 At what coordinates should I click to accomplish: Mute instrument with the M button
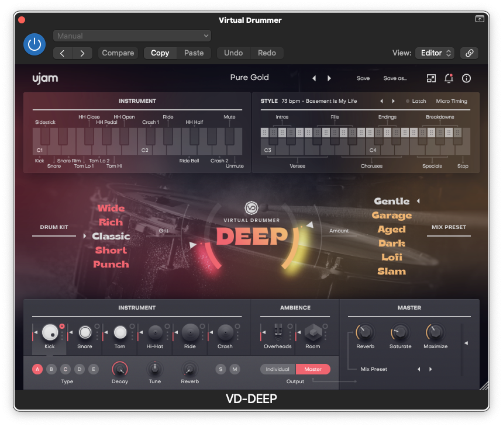click(x=235, y=369)
